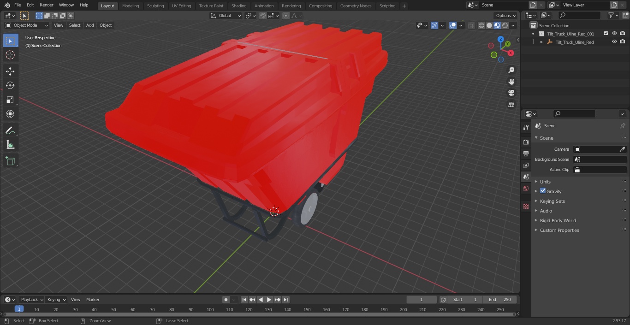
Task: Click the viewport zoom magnifier icon
Action: point(511,70)
